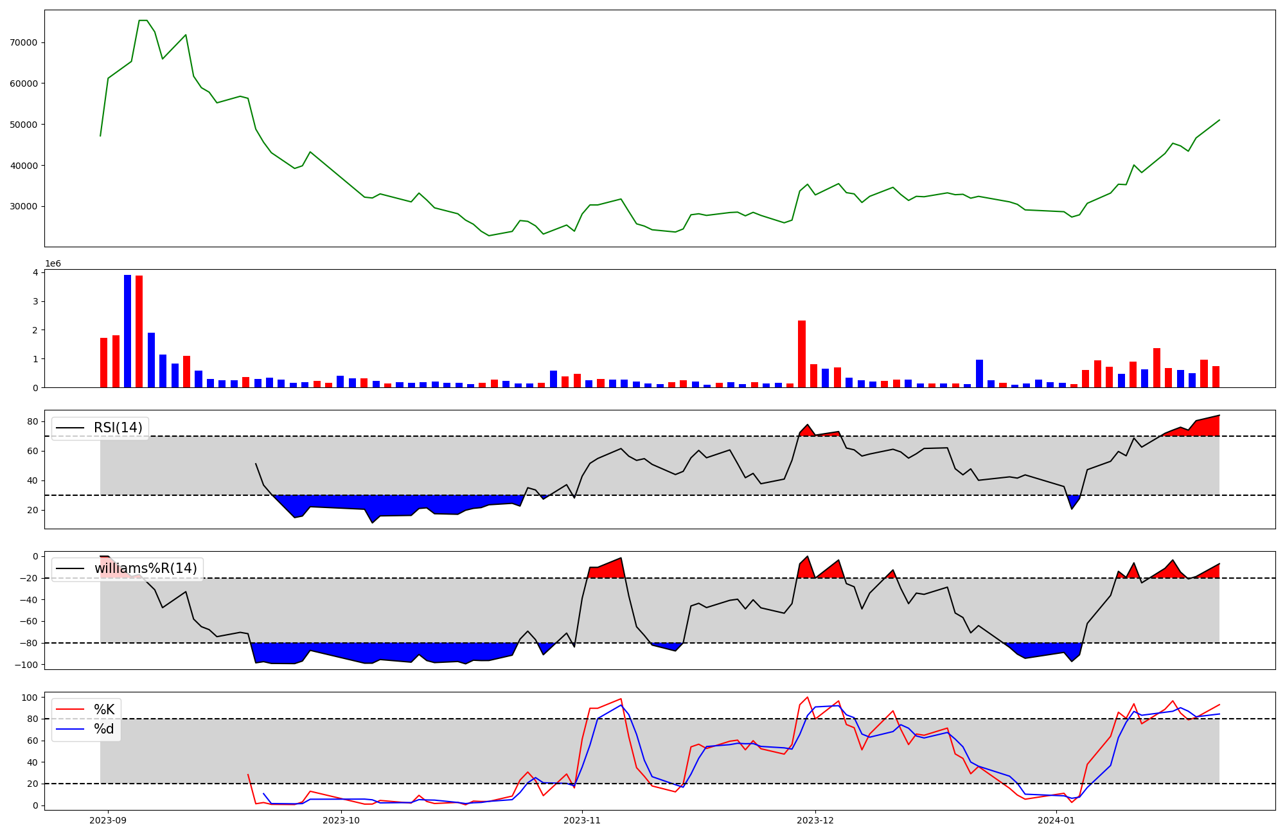1285x835 pixels.
Task: Click the red %K legend line swatch
Action: coord(71,710)
